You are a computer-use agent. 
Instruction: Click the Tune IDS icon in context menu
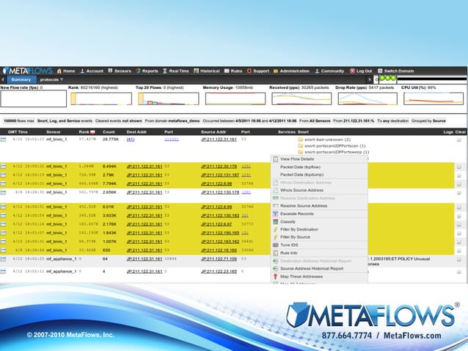275,245
